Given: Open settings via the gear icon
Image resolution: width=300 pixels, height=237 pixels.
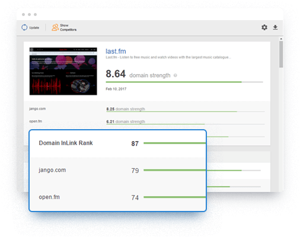Looking at the screenshot, I should [264, 27].
